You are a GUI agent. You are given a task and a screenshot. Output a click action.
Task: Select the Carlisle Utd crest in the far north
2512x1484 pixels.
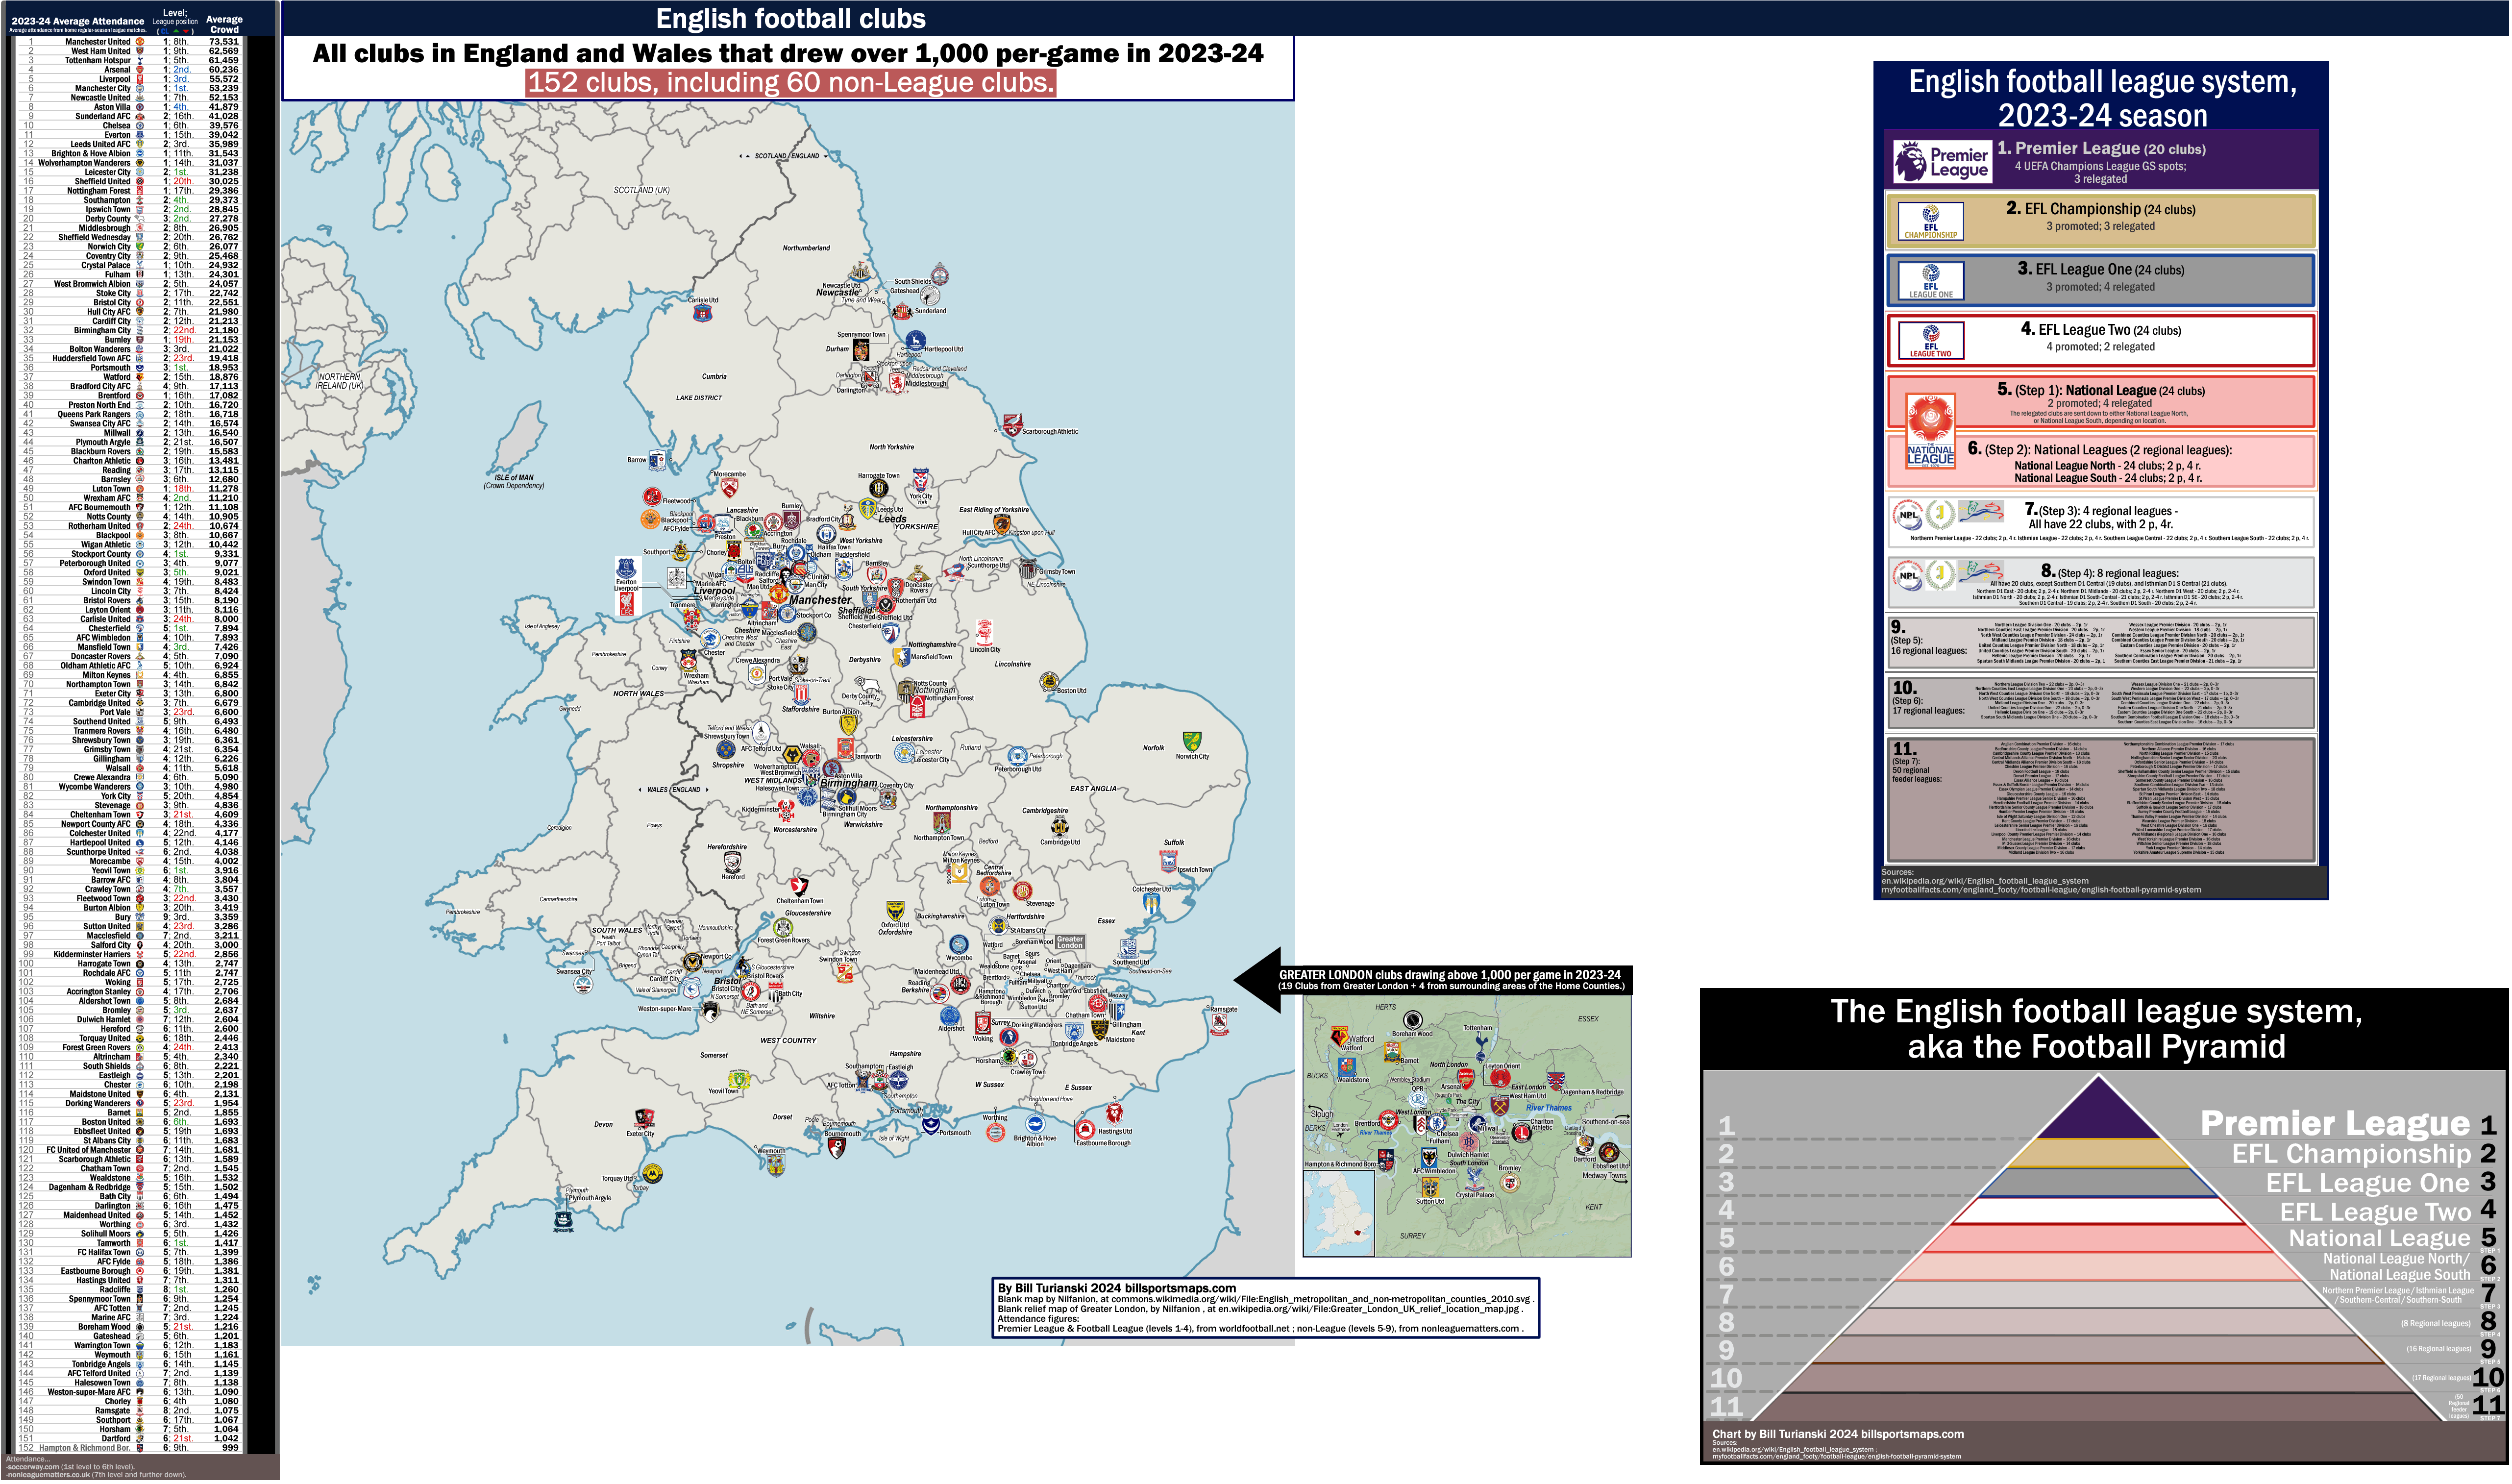pyautogui.click(x=704, y=314)
